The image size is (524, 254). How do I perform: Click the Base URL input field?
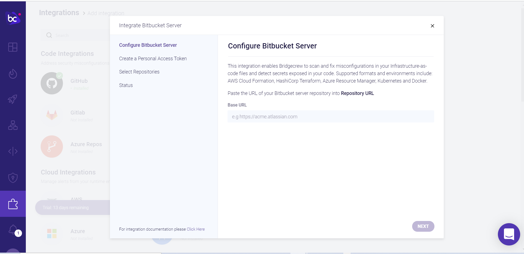point(331,117)
